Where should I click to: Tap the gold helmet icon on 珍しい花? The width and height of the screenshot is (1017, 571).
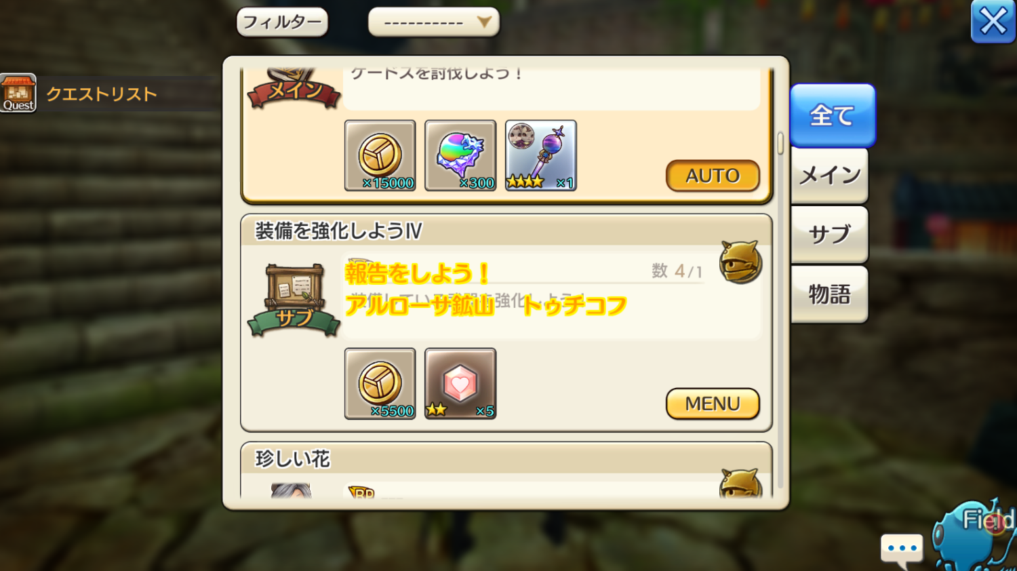[x=740, y=484]
